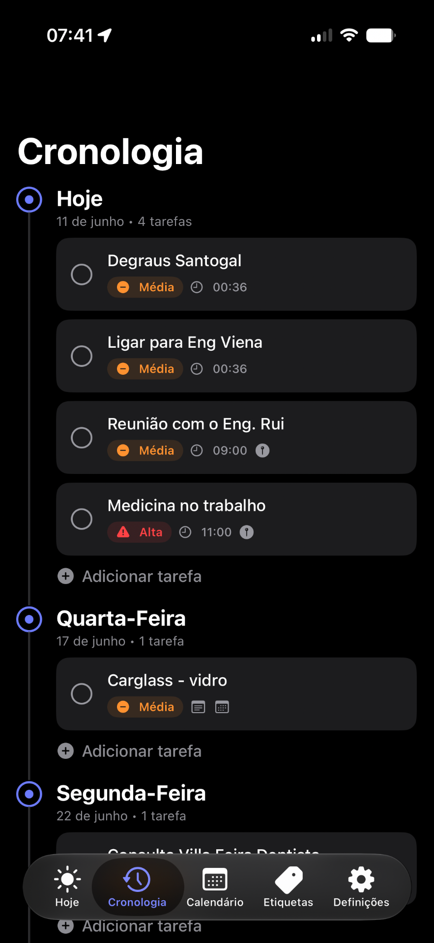434x943 pixels.
Task: Mark Degraus Santogal as complete
Action: point(82,274)
